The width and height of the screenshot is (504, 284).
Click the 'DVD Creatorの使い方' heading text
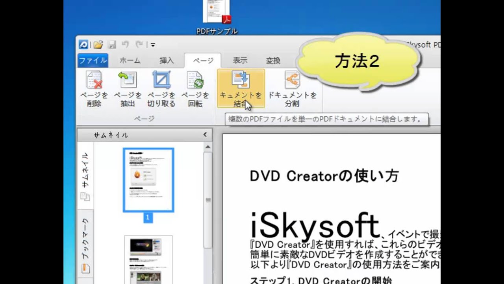click(x=324, y=176)
